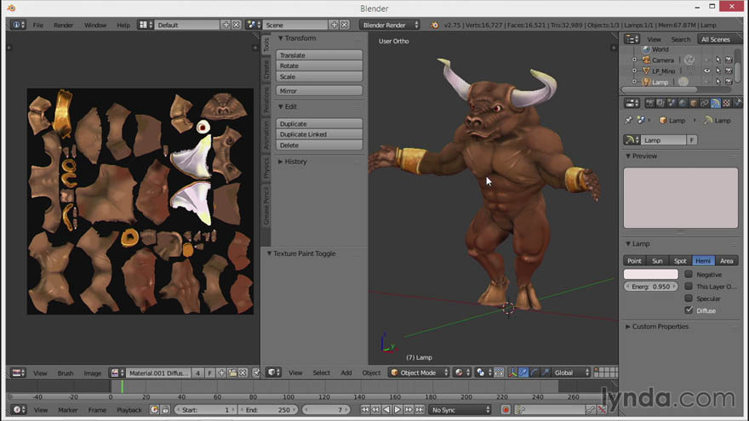Open the Properties editor type selector
The height and width of the screenshot is (421, 749).
[632, 103]
